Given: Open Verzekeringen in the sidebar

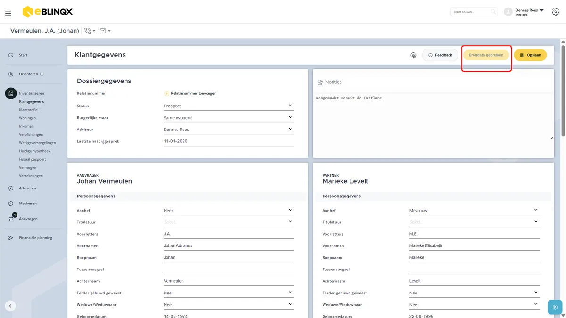Looking at the screenshot, I should tap(31, 176).
